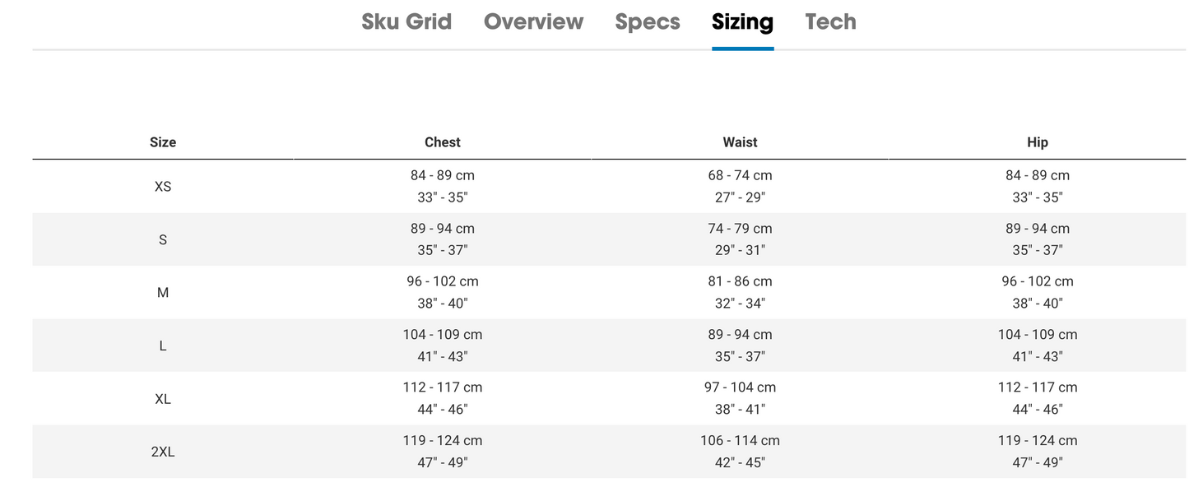Click the 68 - 74 cm waist measurement

click(x=740, y=175)
